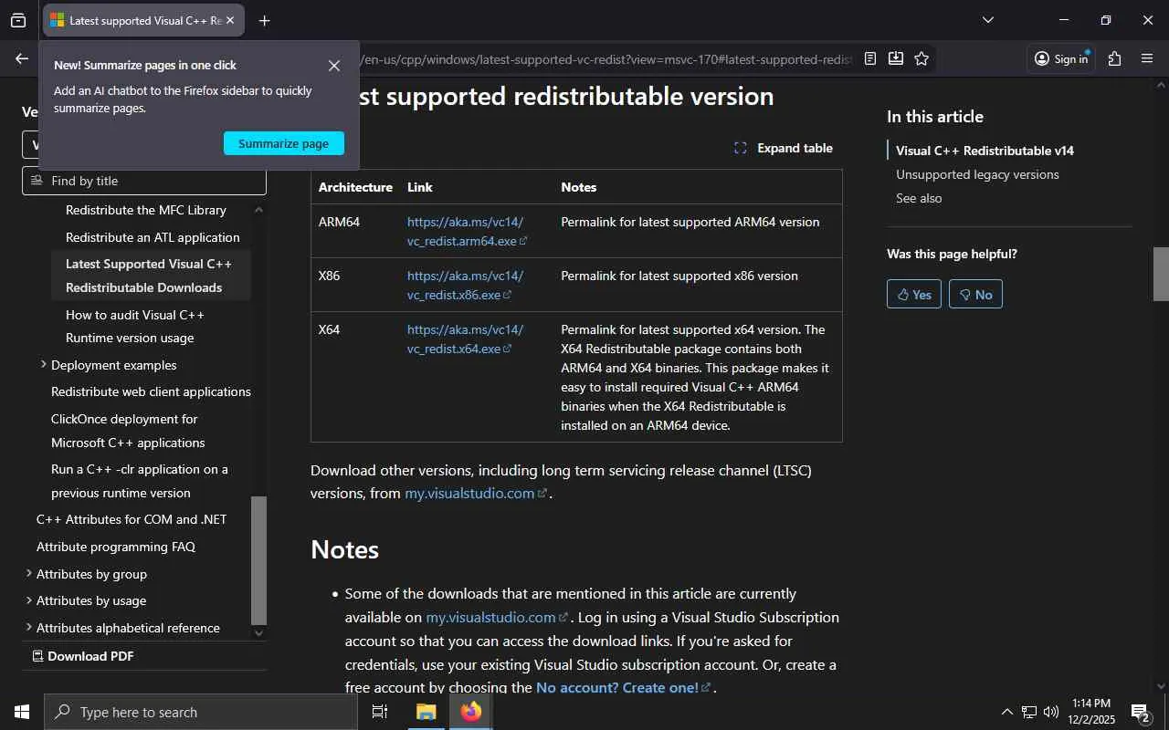Open the notification center icon
Viewport: 1169px width, 730px height.
point(1140,712)
